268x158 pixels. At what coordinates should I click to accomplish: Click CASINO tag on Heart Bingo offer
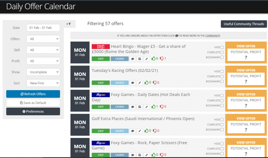(x=119, y=59)
